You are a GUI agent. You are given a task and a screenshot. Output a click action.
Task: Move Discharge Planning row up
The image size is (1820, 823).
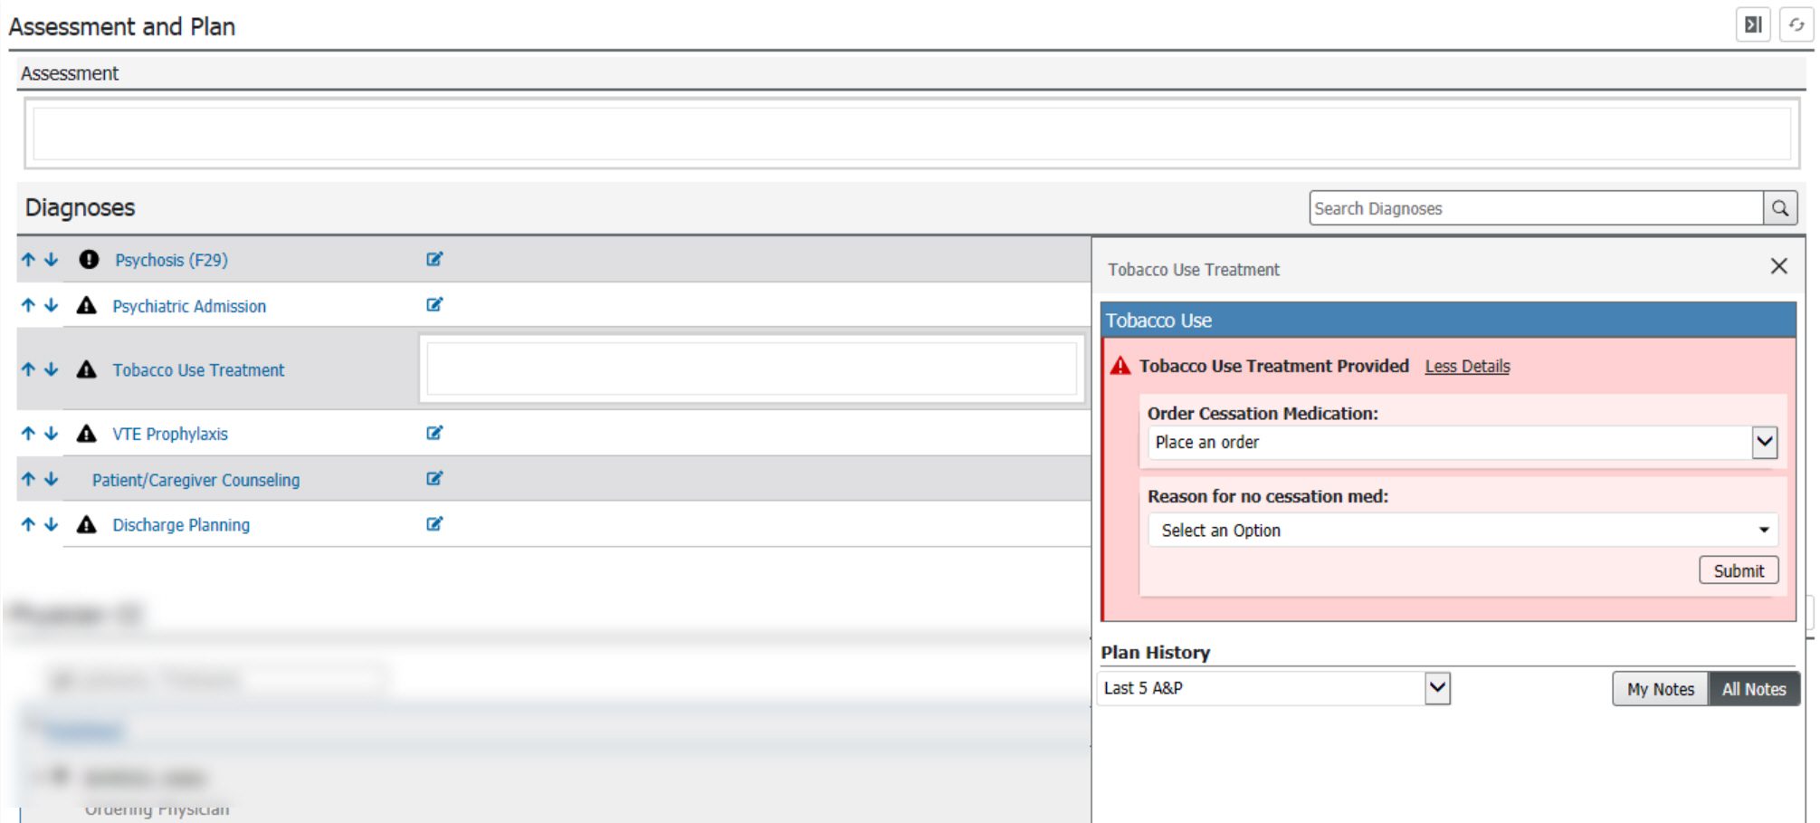click(28, 524)
